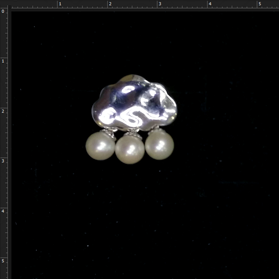The height and width of the screenshot is (279, 279).
Task: Click the 1 mark on the vertical ruler
Action: 3,61
